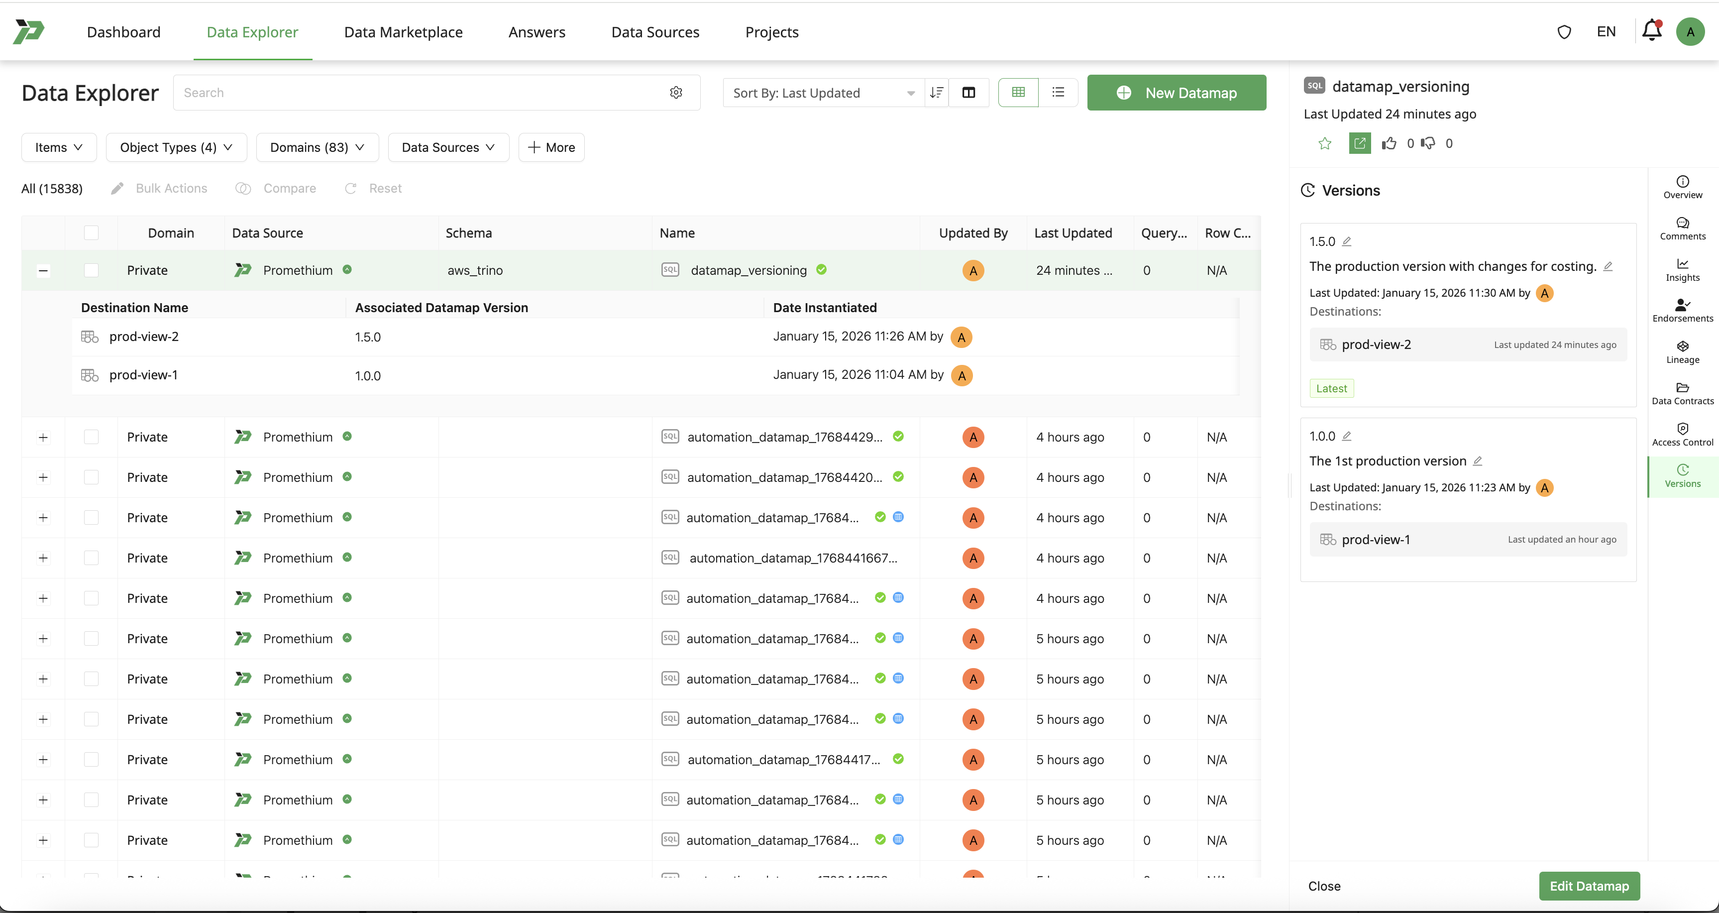This screenshot has height=913, width=1719.
Task: View Insights for datamap_versioning
Action: click(x=1682, y=269)
